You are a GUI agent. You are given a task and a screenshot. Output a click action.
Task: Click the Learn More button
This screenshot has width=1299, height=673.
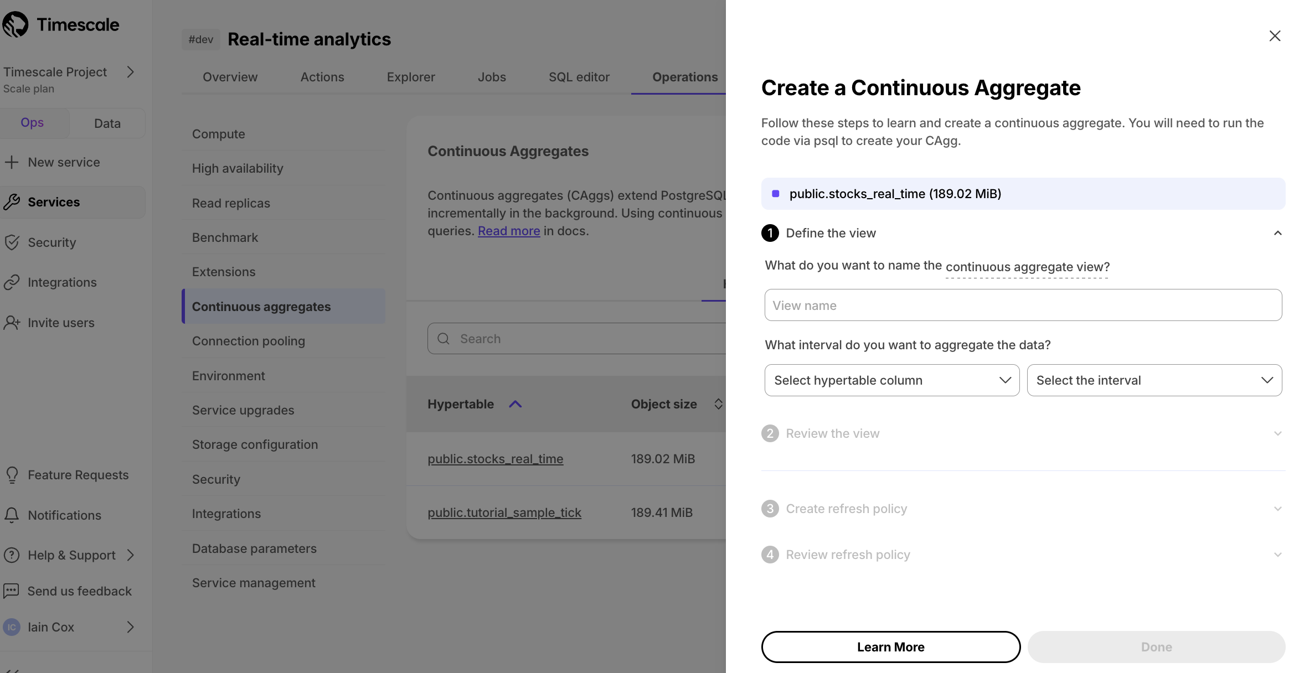click(891, 647)
